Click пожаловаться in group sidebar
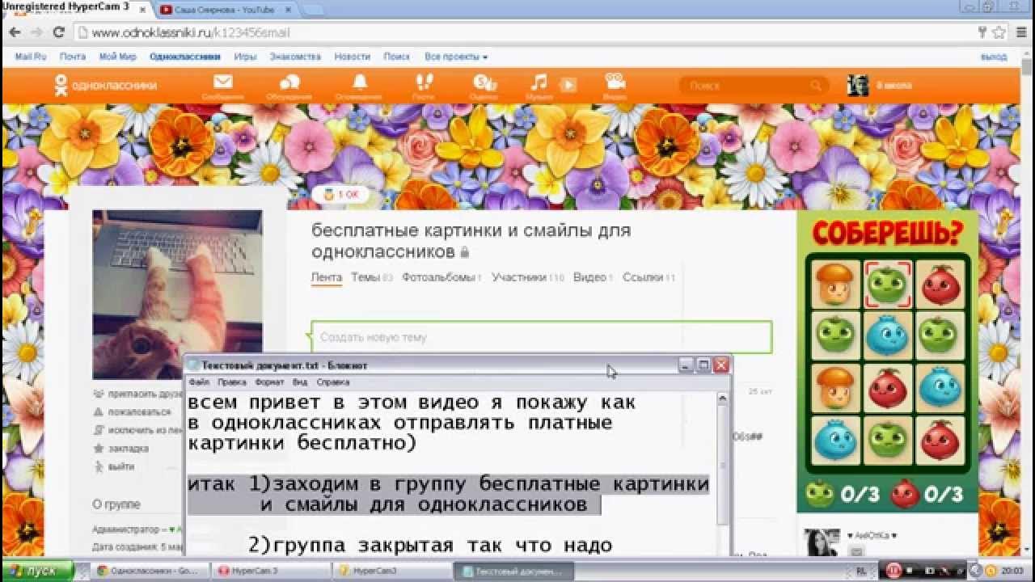Viewport: 1035px width, 582px height. (132, 412)
